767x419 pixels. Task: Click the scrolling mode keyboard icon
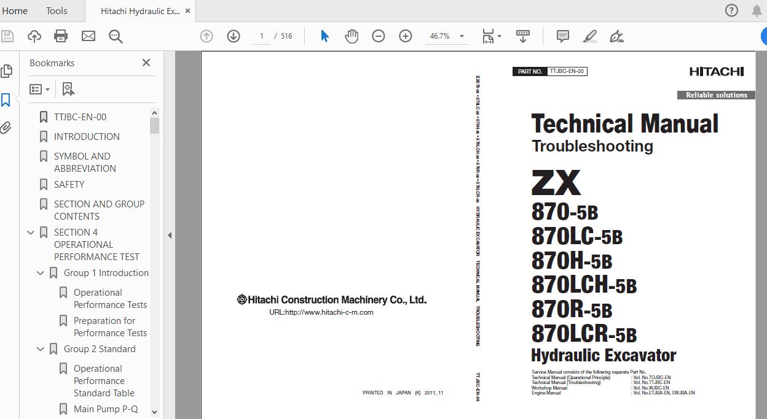523,36
